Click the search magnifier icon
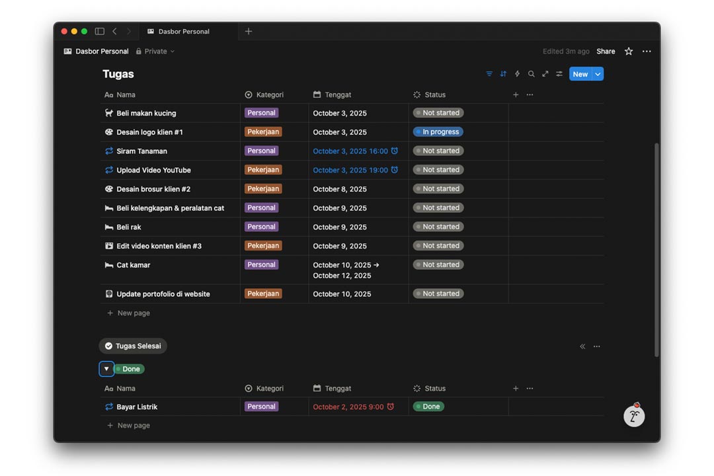The height and width of the screenshot is (476, 714). 532,74
